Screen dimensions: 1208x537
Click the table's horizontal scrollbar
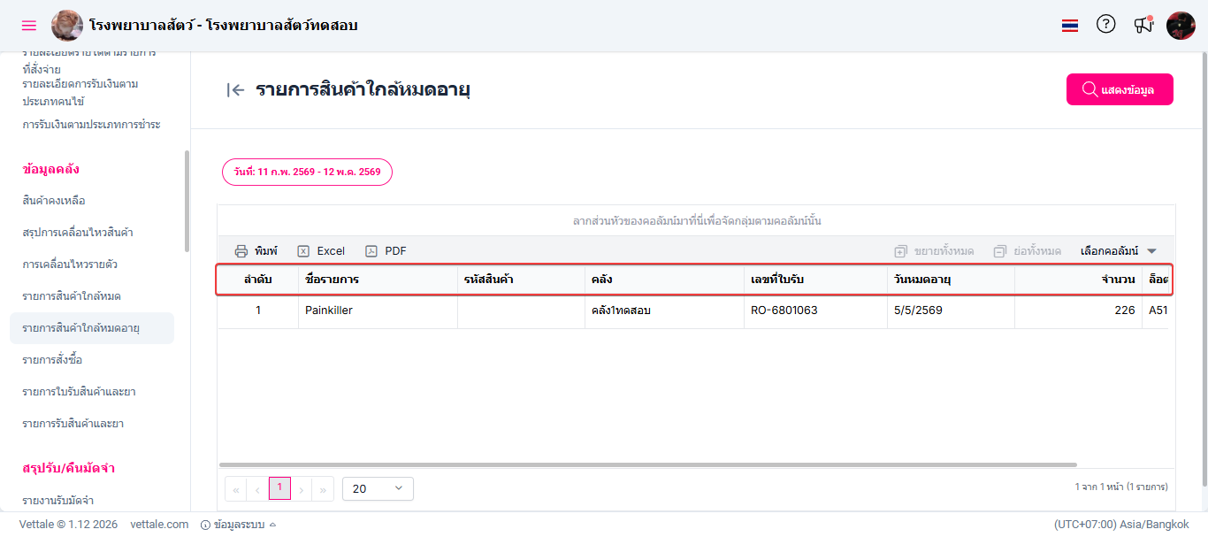647,464
